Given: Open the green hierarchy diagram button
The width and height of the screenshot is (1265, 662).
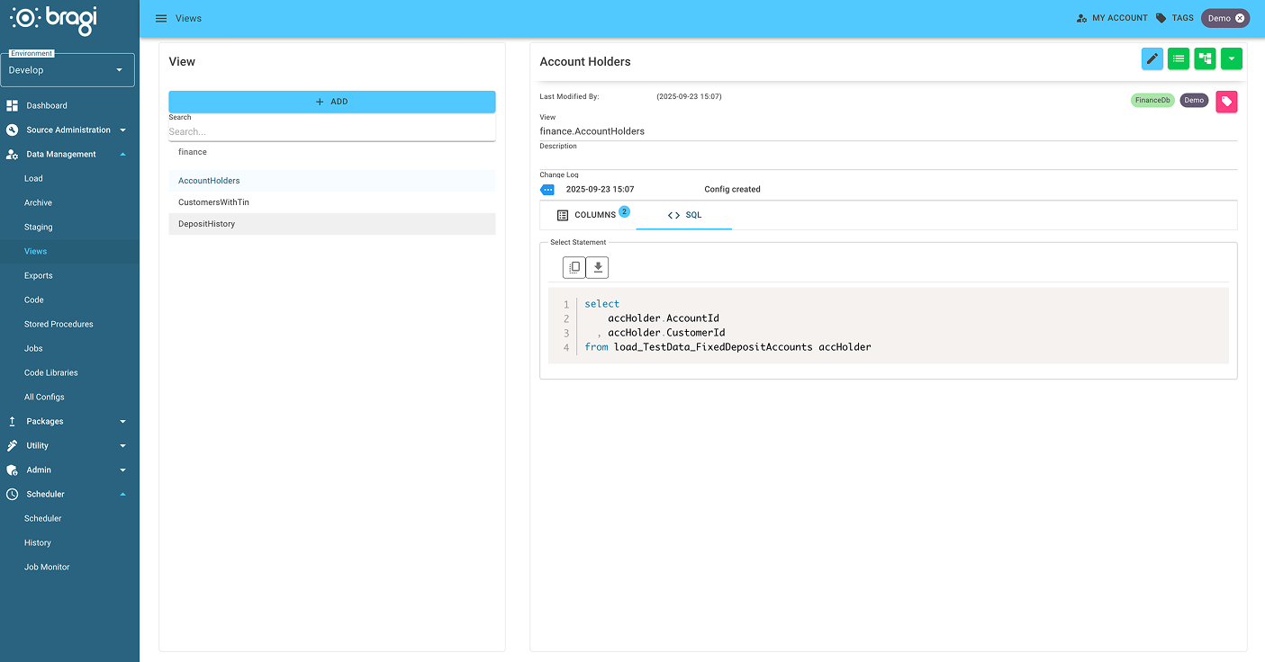Looking at the screenshot, I should [x=1205, y=58].
